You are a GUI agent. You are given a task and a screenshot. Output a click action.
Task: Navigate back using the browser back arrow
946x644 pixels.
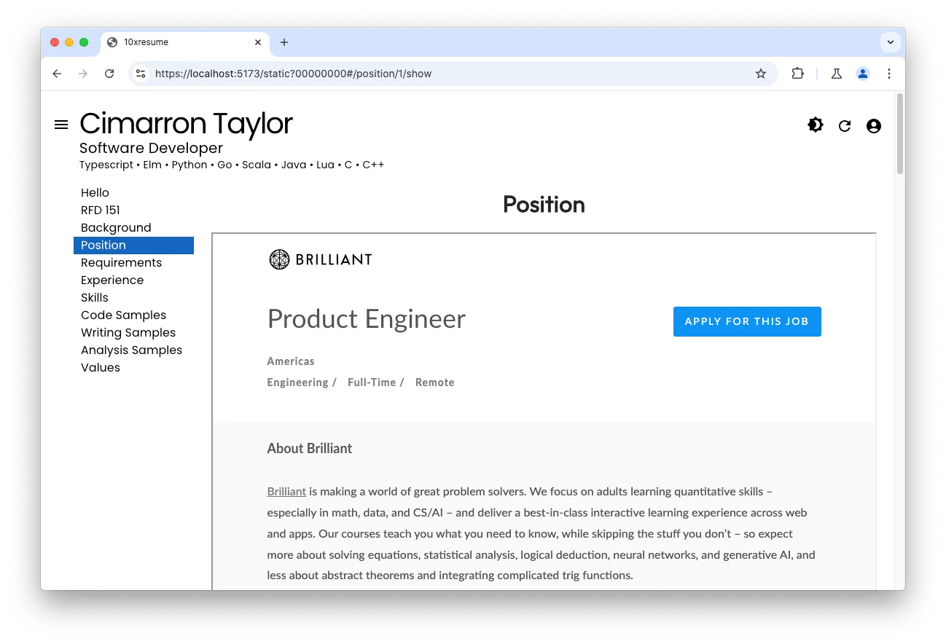coord(57,74)
